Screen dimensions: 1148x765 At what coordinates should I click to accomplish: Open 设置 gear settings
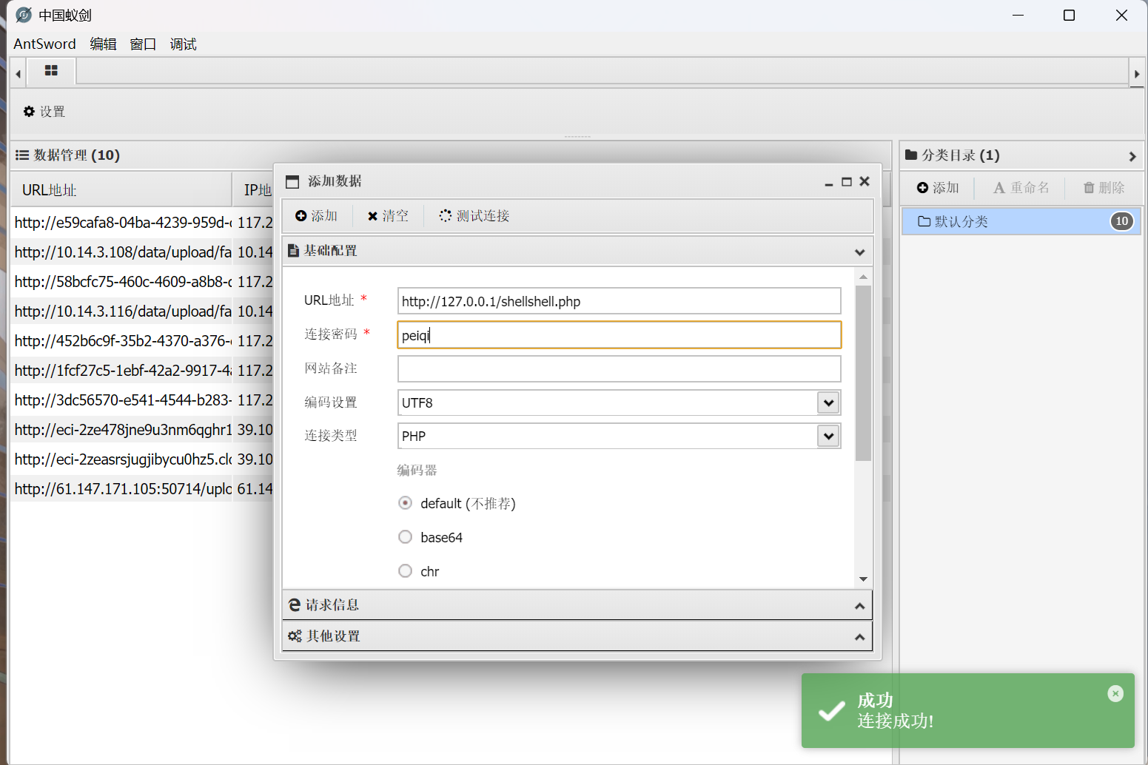(44, 112)
